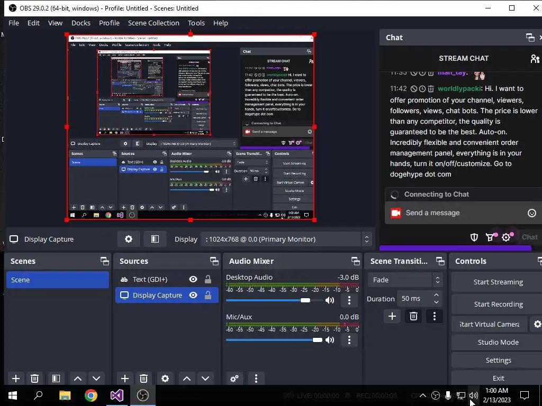Move scene up with arrow icon
Screen dimensions: 542x406
tap(78, 379)
